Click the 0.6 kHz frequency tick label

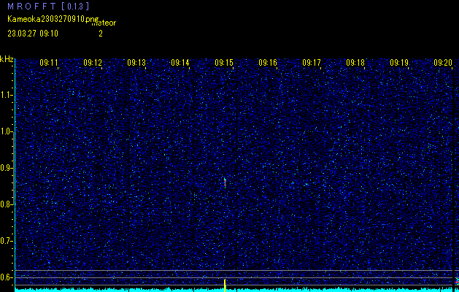[7, 277]
